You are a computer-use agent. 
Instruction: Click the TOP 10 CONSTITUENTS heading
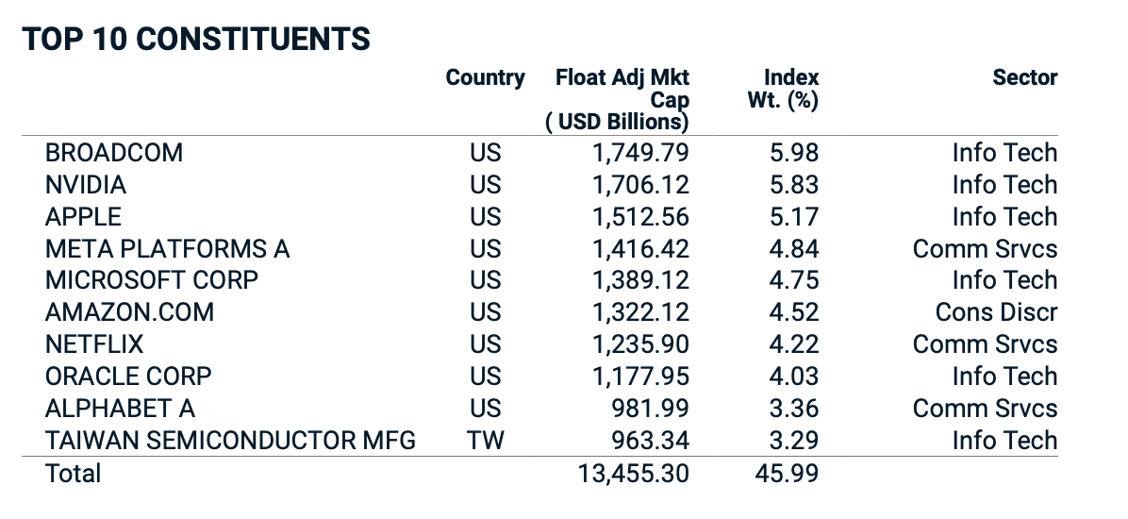click(x=196, y=39)
